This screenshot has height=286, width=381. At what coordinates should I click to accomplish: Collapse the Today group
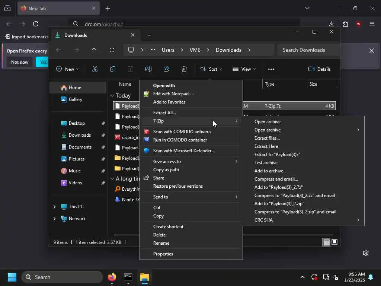click(x=112, y=96)
